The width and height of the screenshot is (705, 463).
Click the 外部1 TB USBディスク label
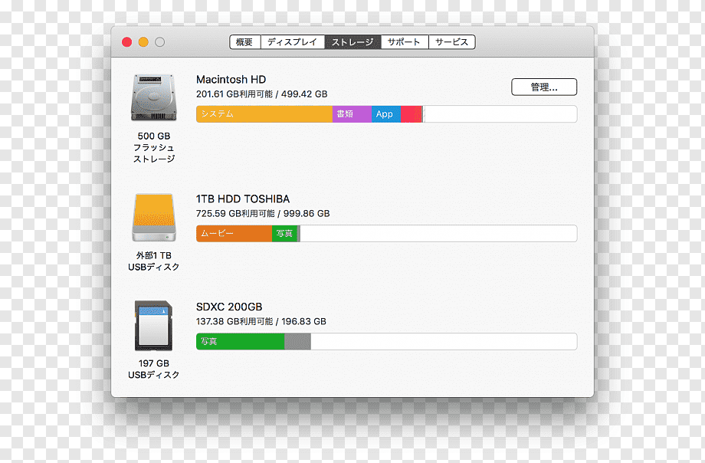tap(154, 261)
